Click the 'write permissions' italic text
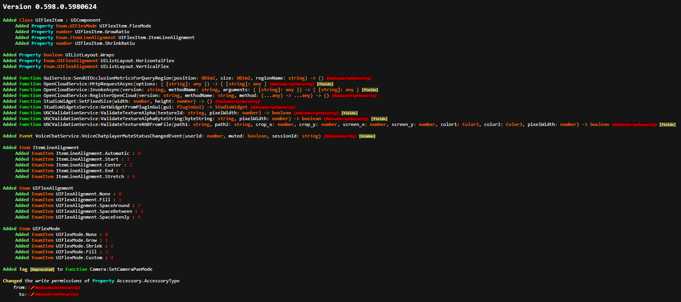Screen dimensions: 681x302 click(x=58, y=281)
